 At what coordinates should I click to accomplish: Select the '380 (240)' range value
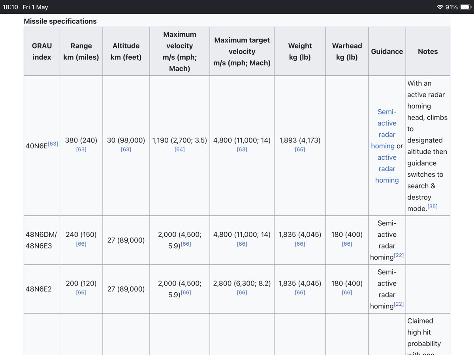coord(81,140)
